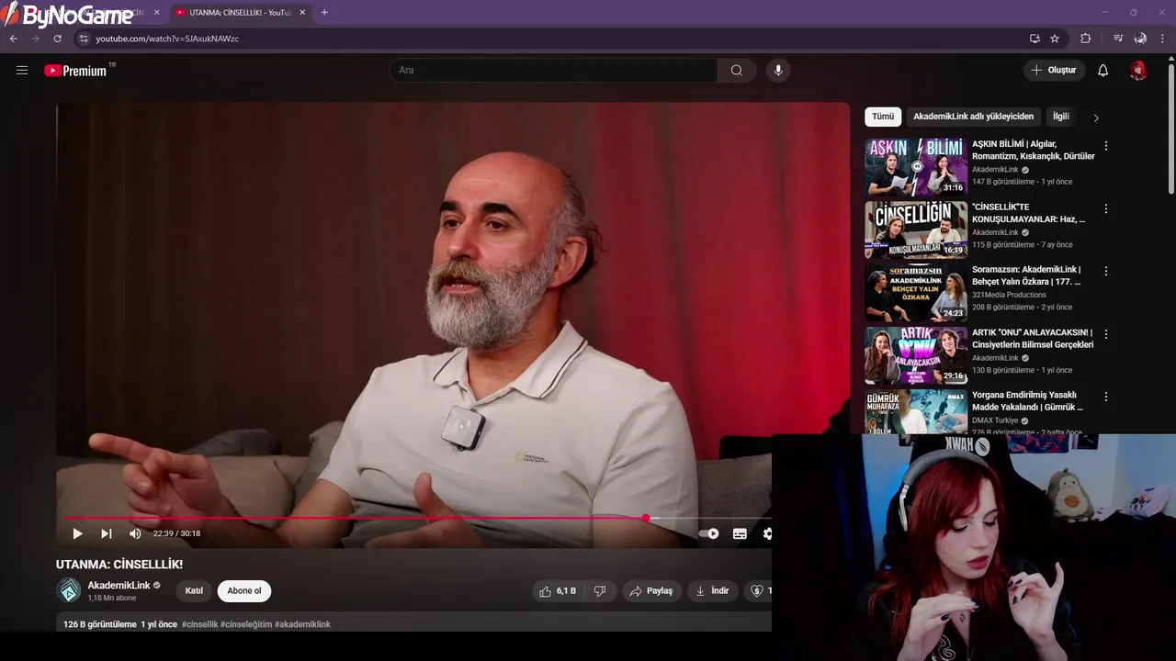Click the #akademiklink hashtag
The image size is (1176, 661).
click(302, 624)
